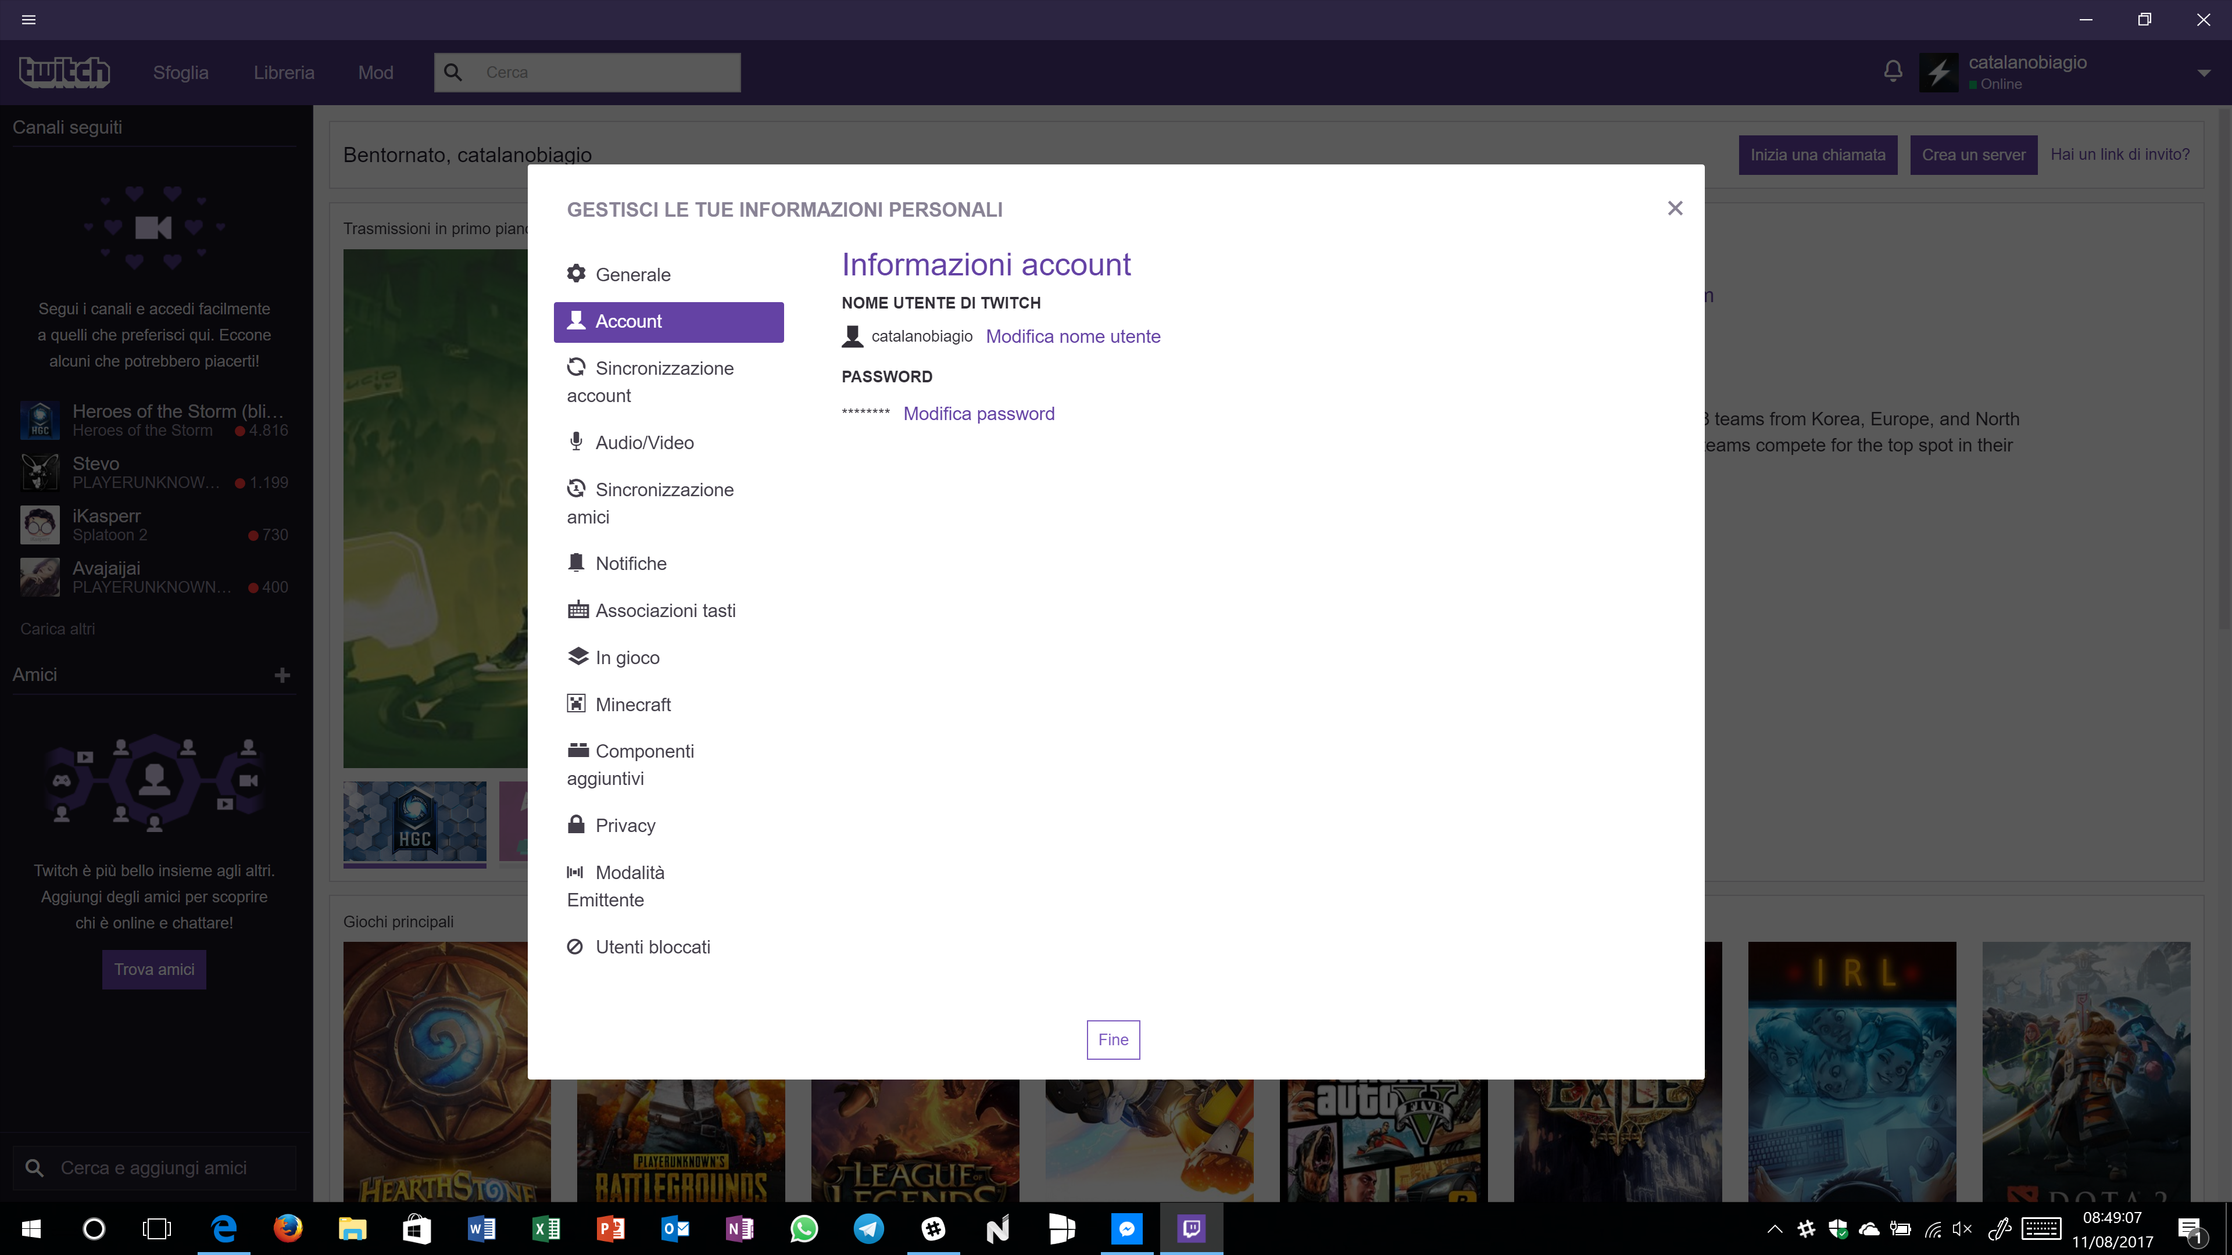Open the Privacy settings tab
This screenshot has width=2232, height=1255.
(x=668, y=826)
